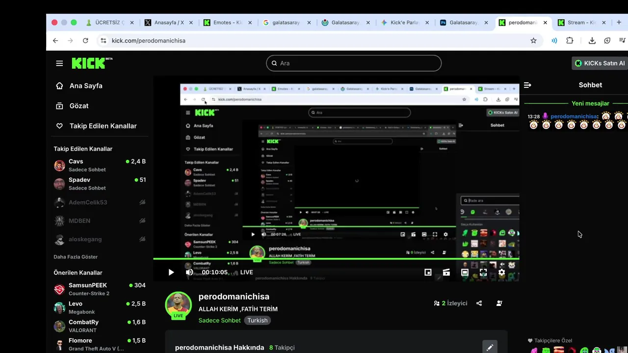
Task: Open Gözat browse page
Action: (x=79, y=106)
